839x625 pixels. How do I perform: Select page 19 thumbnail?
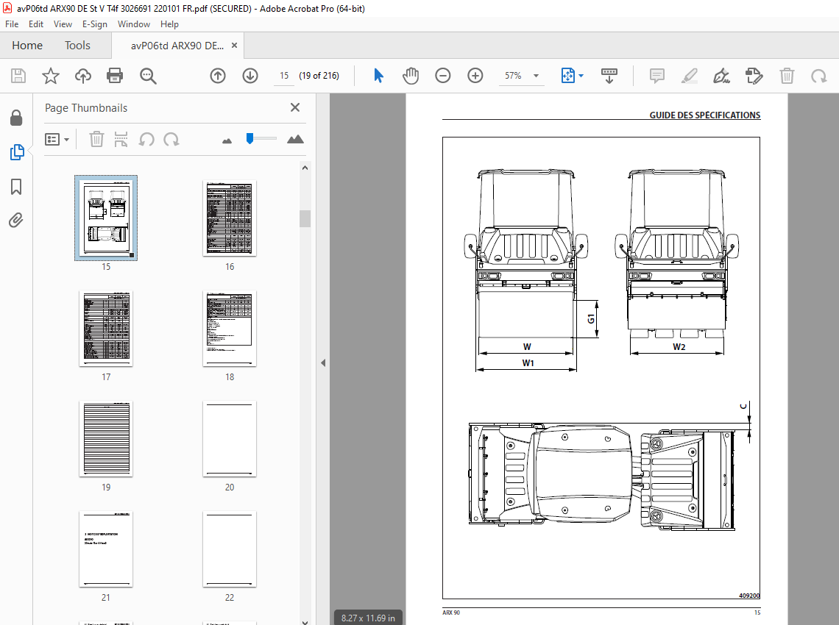[106, 438]
